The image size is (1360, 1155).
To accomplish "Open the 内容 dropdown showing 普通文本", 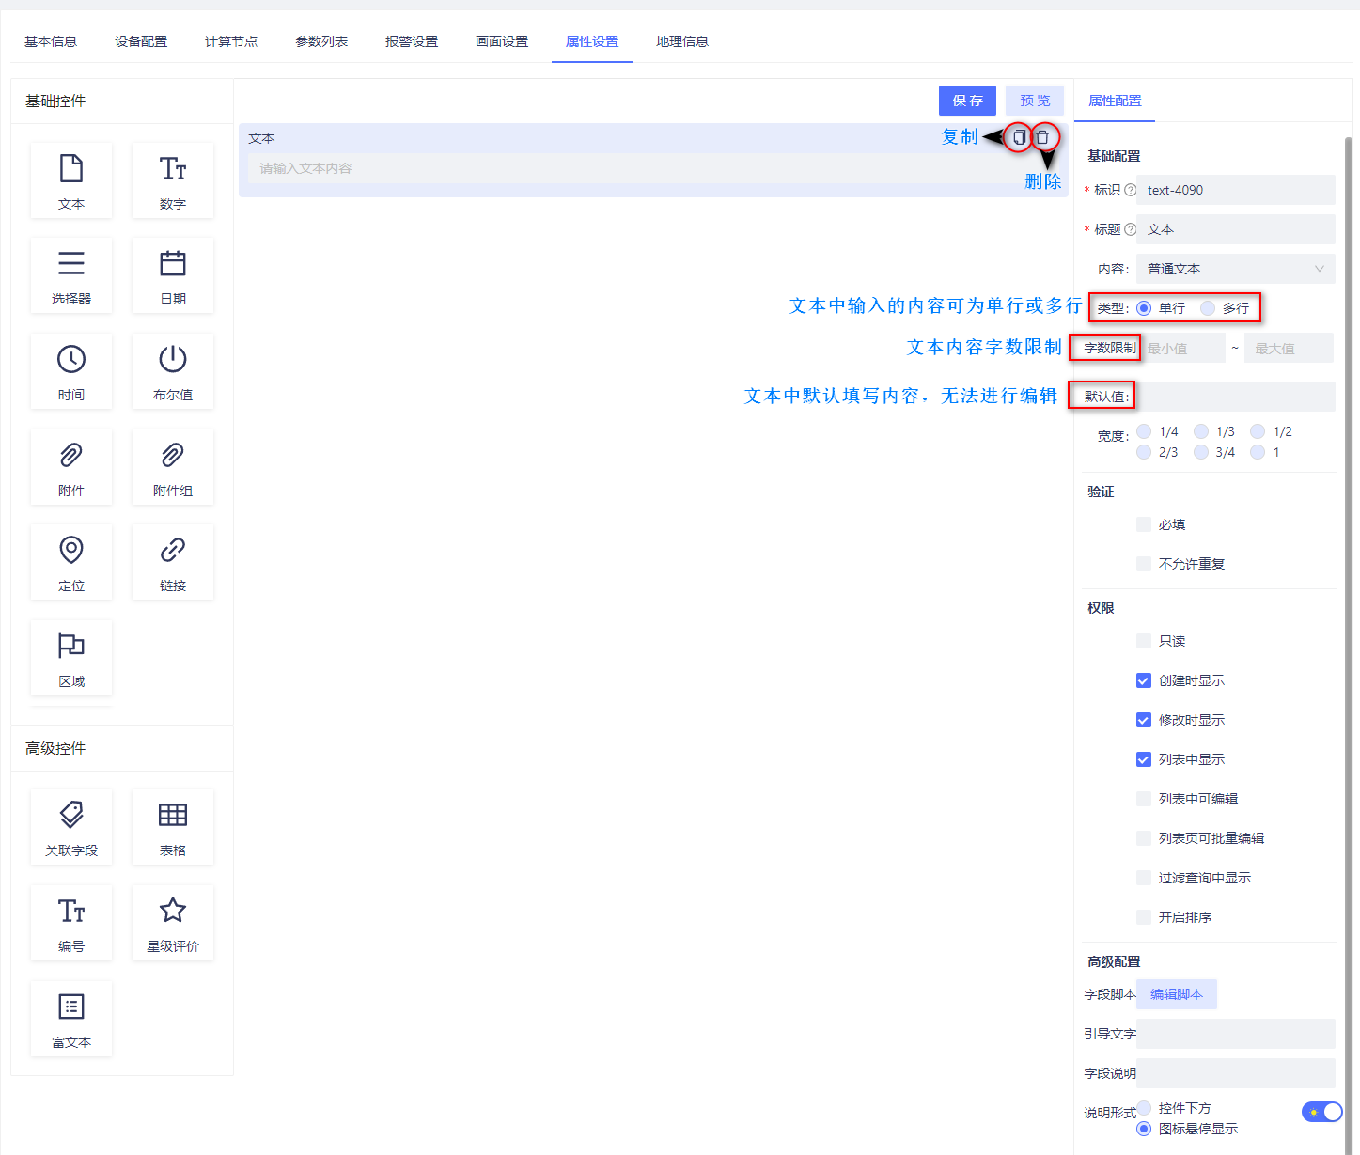I will [x=1234, y=268].
